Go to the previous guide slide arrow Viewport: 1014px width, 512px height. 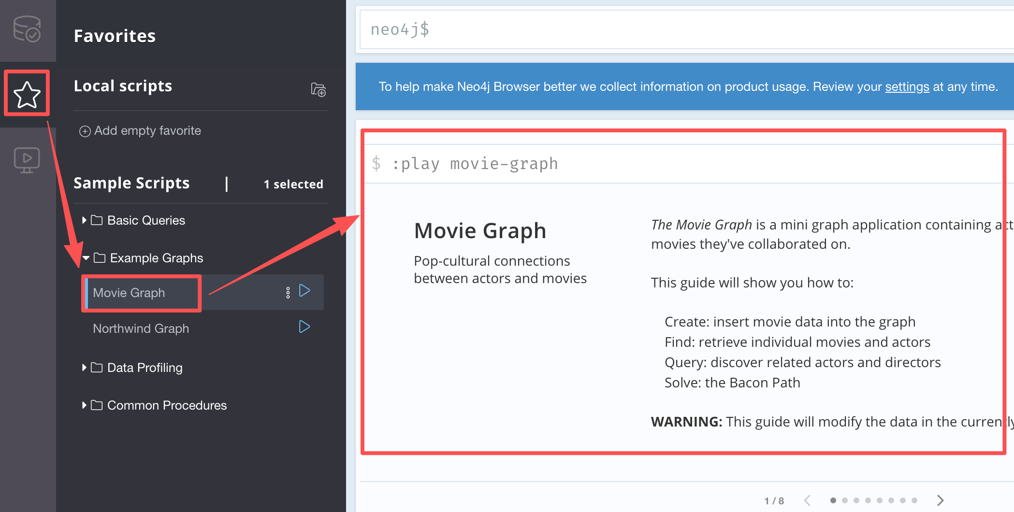pyautogui.click(x=807, y=500)
